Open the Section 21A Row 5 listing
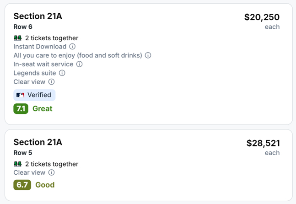This screenshot has width=296, height=204. coord(149,165)
